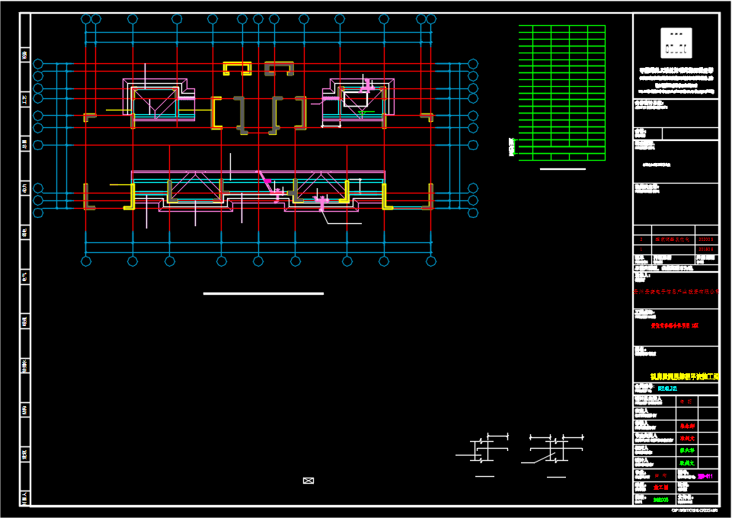The height and width of the screenshot is (518, 732).
Task: Click the yellow drawing title in title block
Action: click(x=684, y=376)
